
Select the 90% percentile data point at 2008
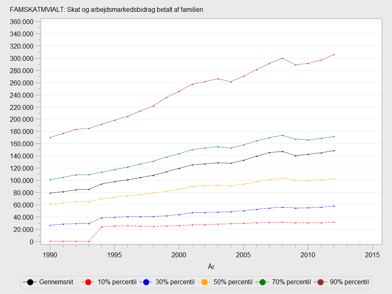pyautogui.click(x=282, y=58)
